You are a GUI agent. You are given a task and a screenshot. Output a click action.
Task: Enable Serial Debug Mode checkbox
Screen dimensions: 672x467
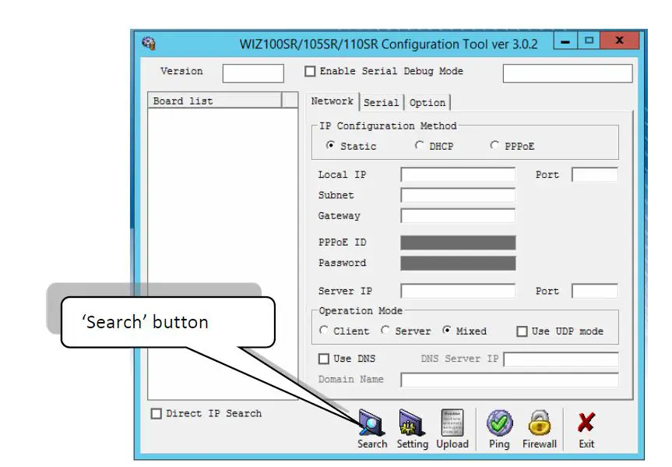point(310,71)
